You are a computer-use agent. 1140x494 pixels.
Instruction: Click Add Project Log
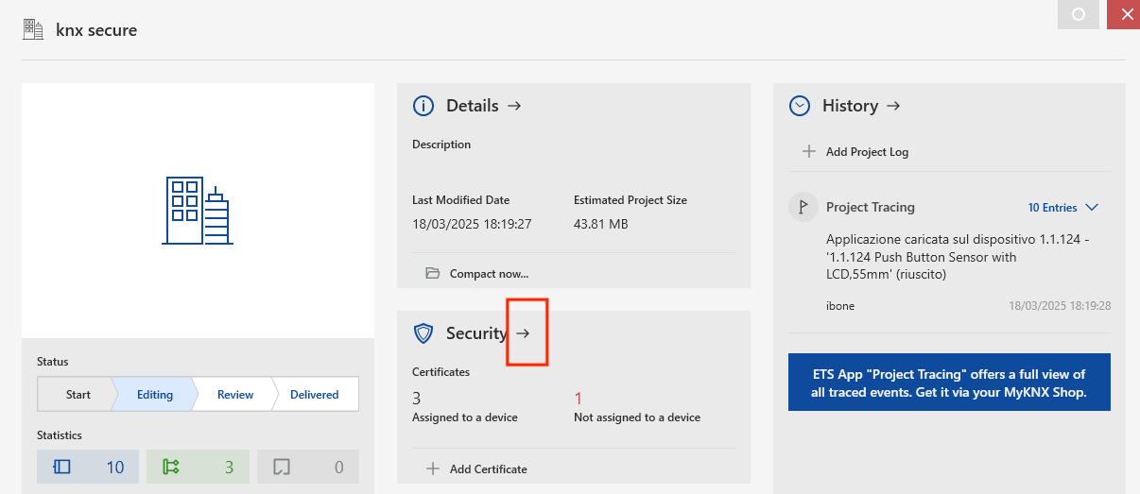tap(867, 151)
